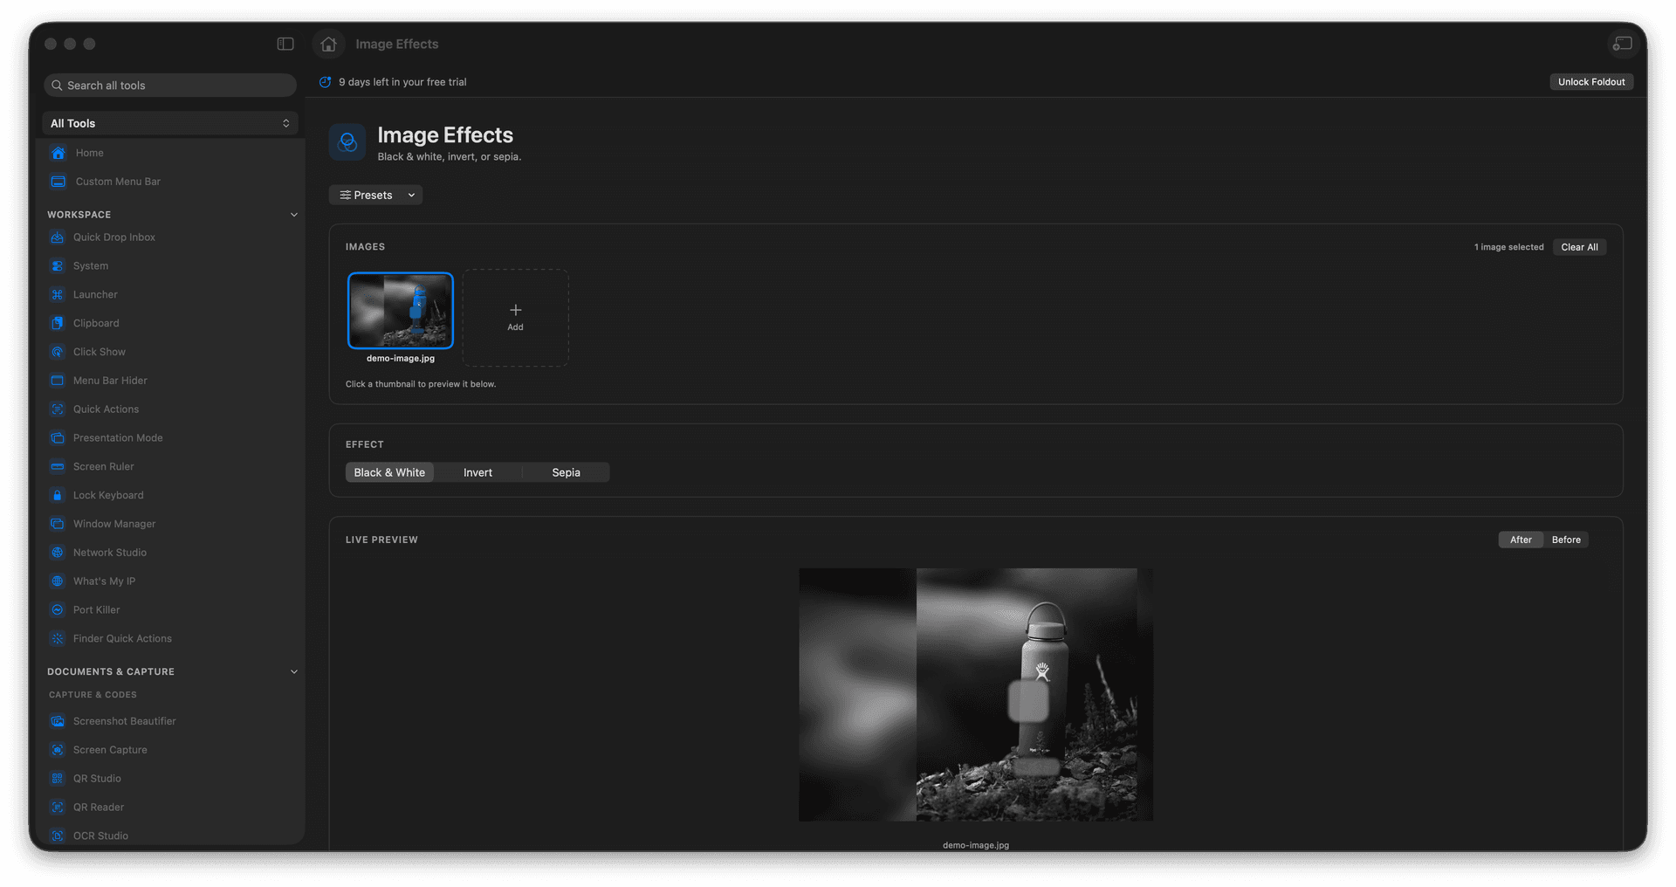Open Quick Drop Inbox icon
This screenshot has height=887, width=1676.
pos(58,237)
